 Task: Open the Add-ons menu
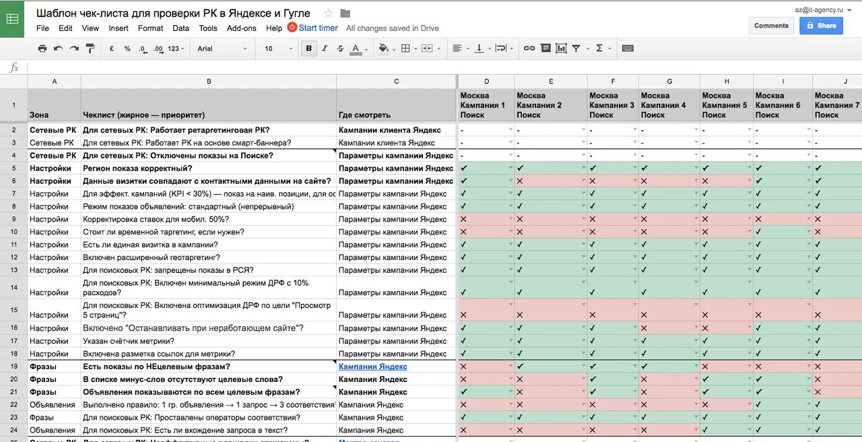coord(242,28)
